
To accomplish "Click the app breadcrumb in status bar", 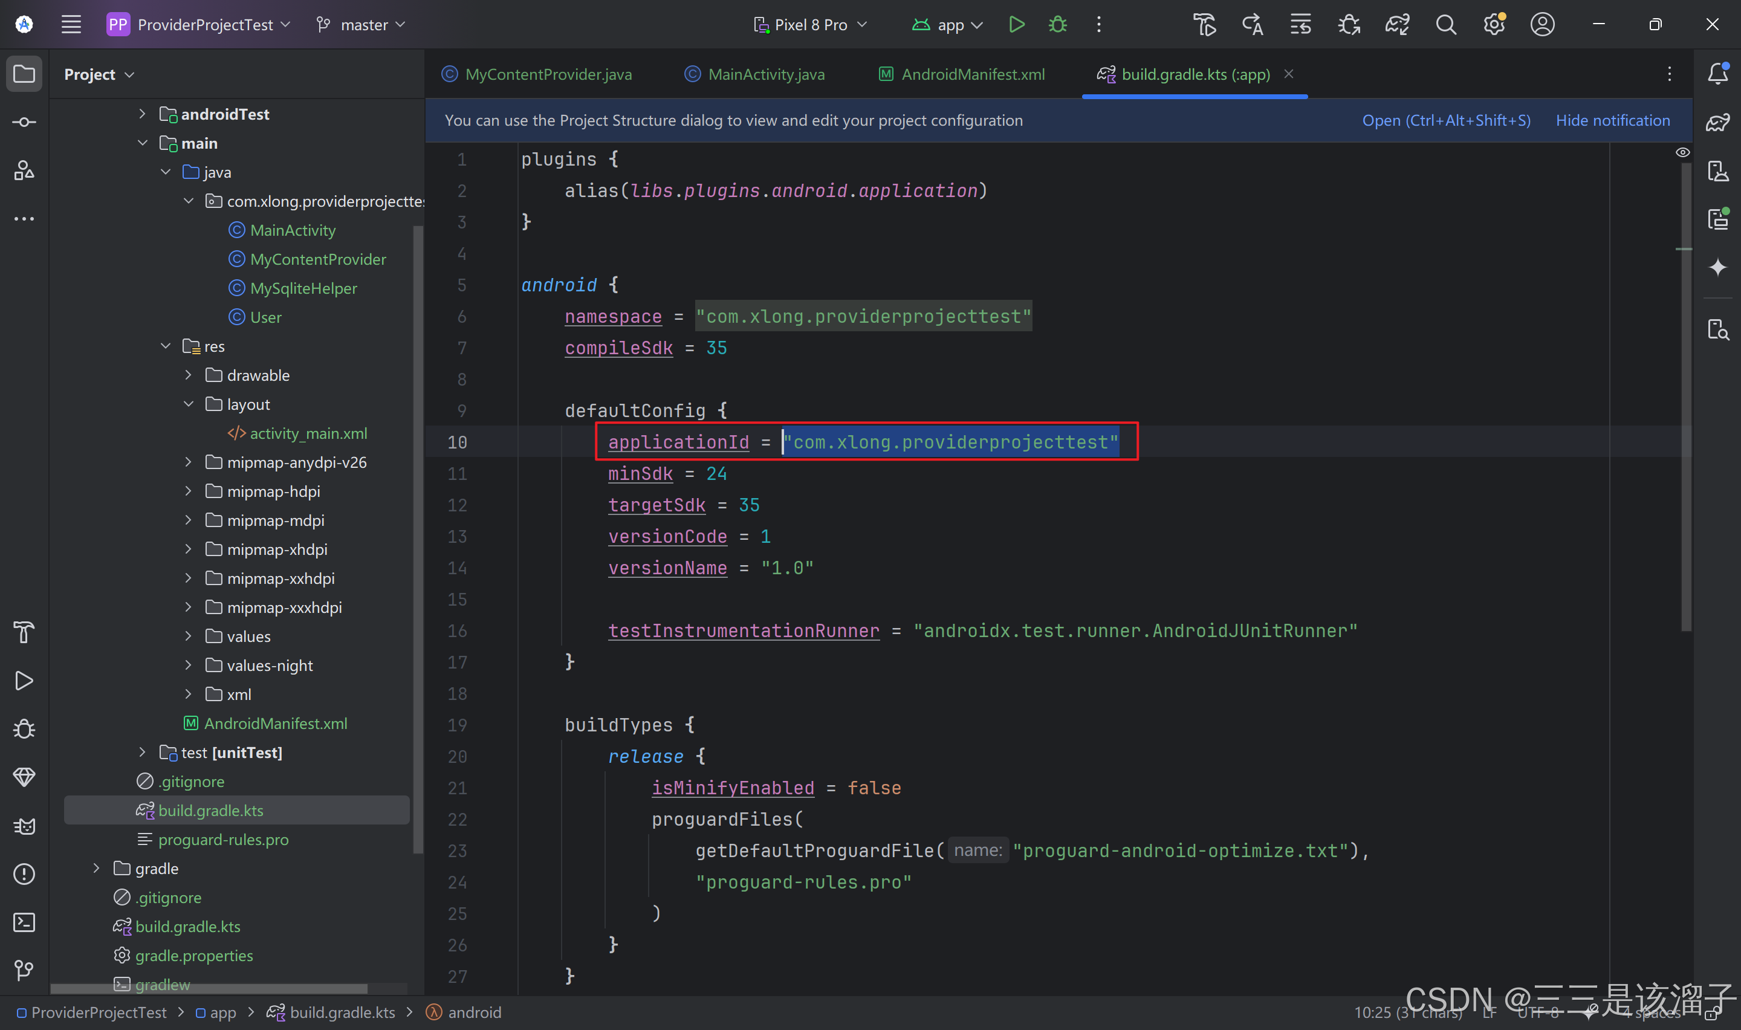I will (216, 1012).
